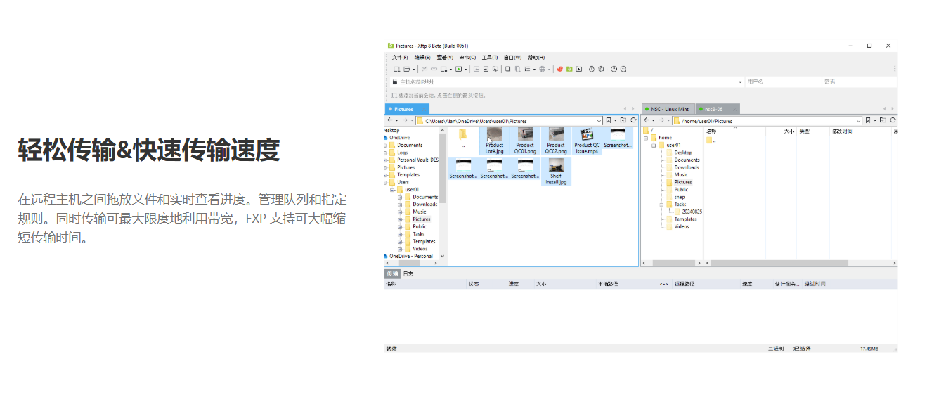Click the stopwatch scheduler icon
The image size is (934, 400).
tap(592, 69)
